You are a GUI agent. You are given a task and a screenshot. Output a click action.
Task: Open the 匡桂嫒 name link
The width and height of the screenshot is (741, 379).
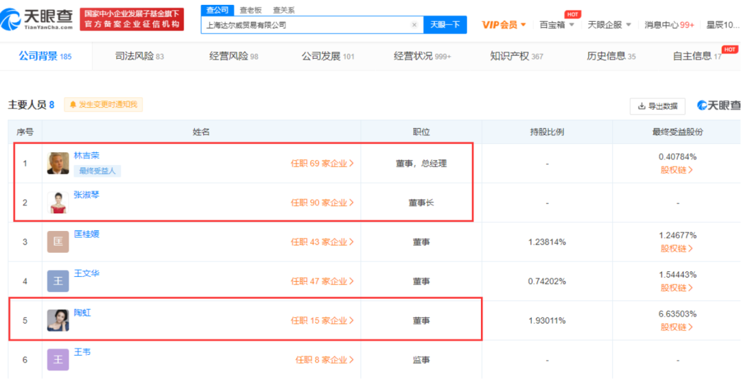coord(86,234)
